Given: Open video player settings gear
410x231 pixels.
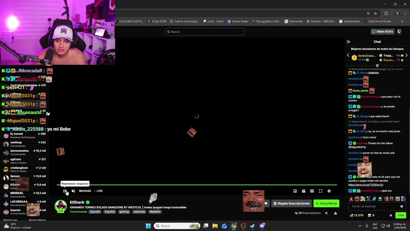Looking at the screenshot, I should tap(329, 191).
